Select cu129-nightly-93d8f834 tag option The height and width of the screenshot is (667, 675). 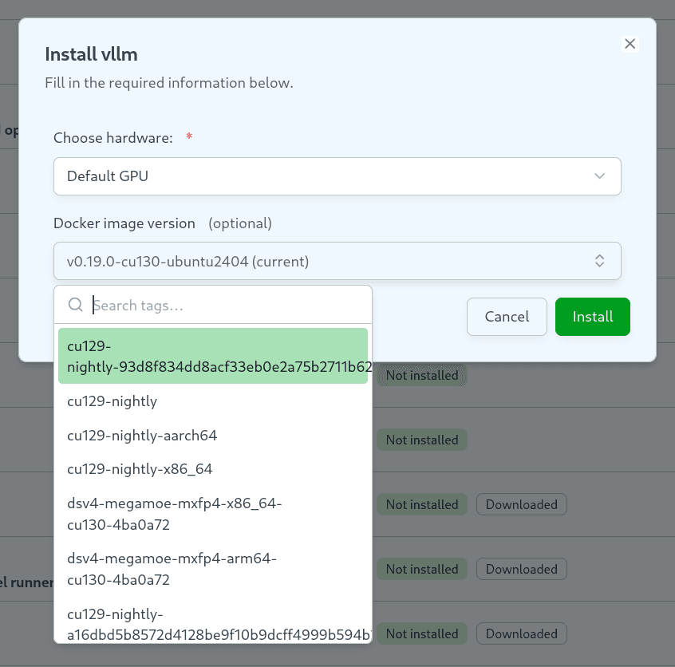tap(213, 356)
